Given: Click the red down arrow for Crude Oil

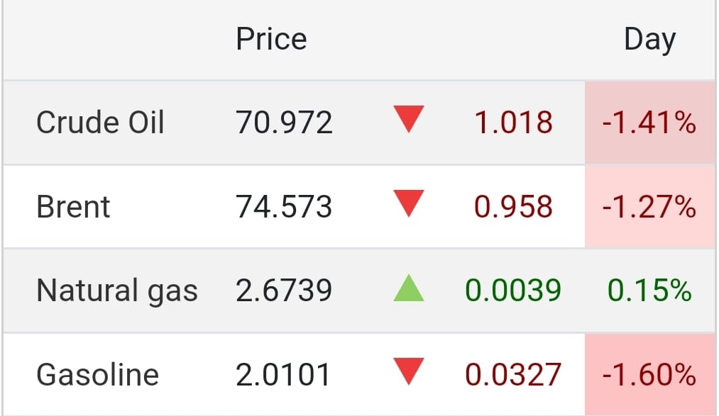Looking at the screenshot, I should (409, 120).
